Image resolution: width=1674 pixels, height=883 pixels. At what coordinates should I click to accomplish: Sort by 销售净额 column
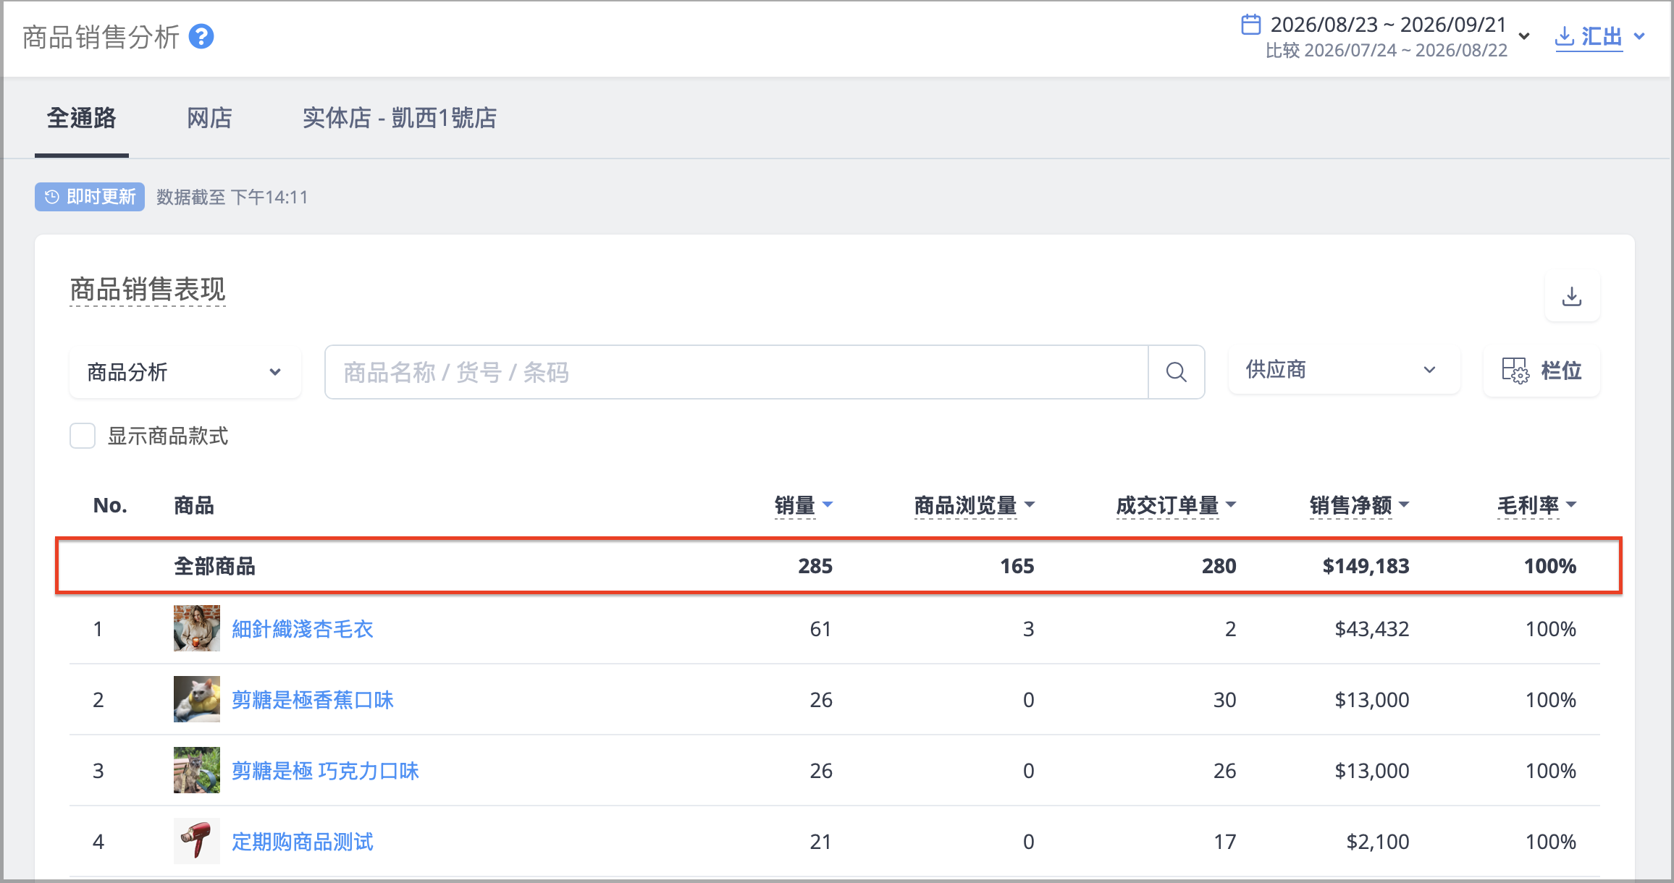[1359, 505]
